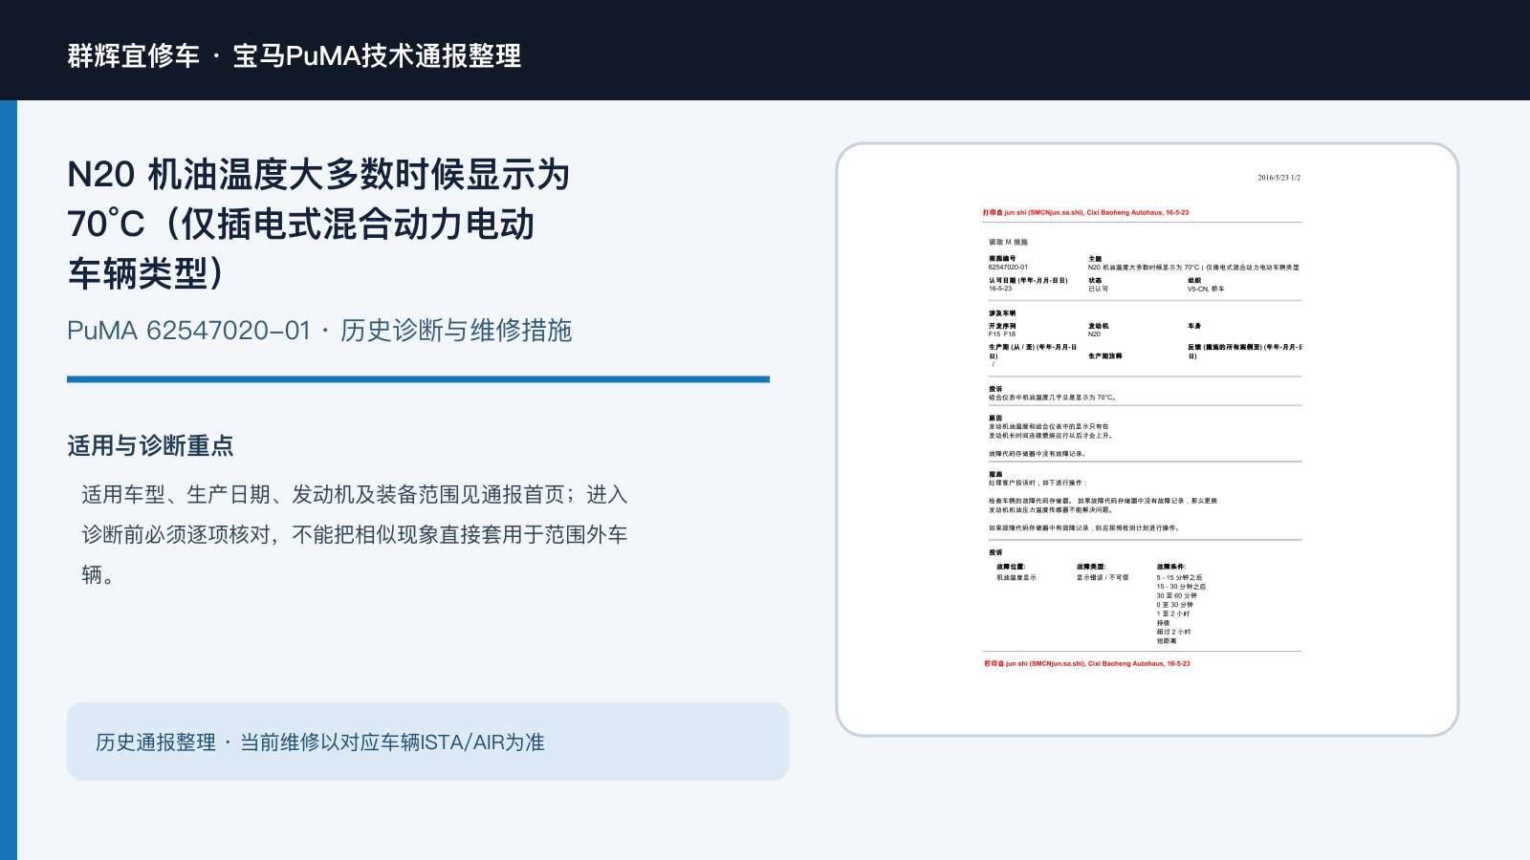Select the 机油温度显示 fault location entry
Viewport: 1530px width, 860px height.
tap(1016, 578)
